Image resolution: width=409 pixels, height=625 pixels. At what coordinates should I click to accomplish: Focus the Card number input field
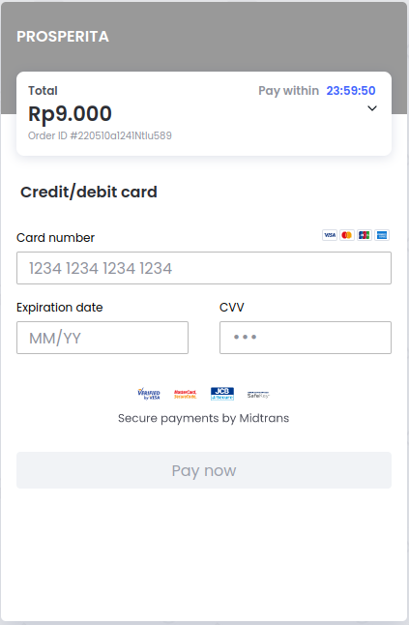coord(204,268)
